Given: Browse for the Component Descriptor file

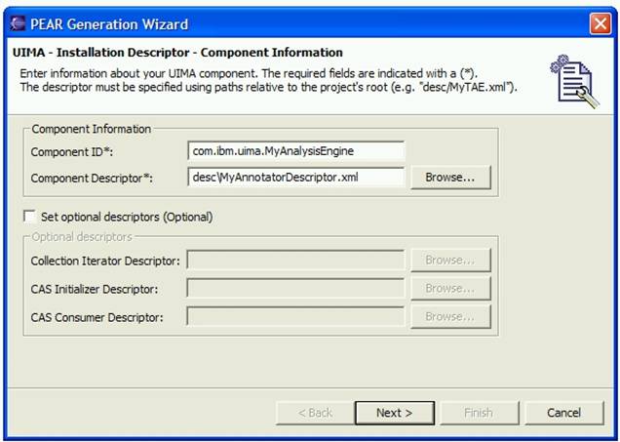Looking at the screenshot, I should pos(449,178).
